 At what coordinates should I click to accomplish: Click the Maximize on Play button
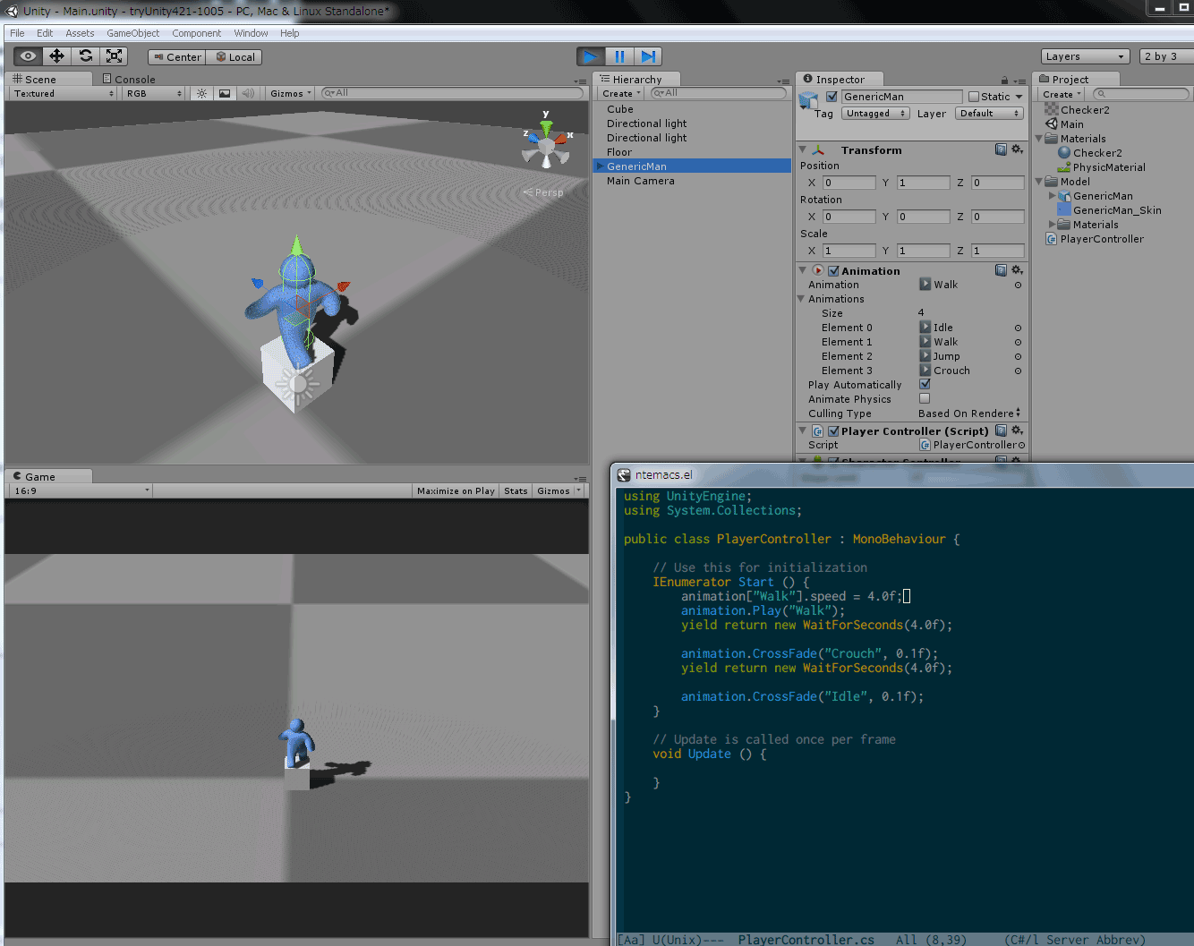455,490
